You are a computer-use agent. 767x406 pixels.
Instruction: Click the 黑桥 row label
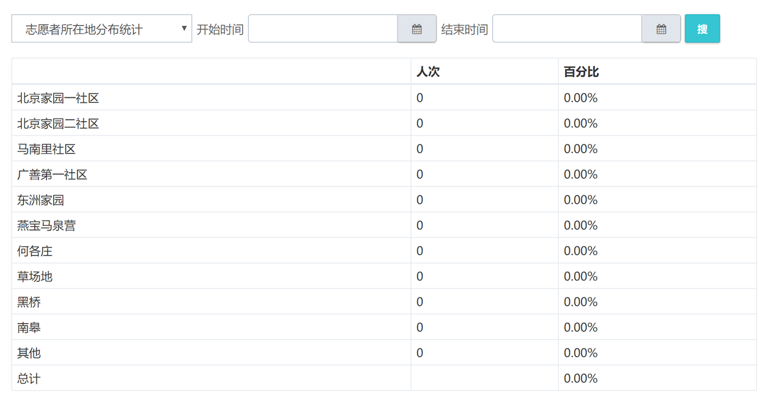(x=29, y=302)
